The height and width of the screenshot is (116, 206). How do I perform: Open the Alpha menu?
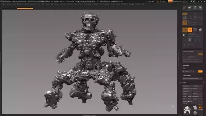(x=4, y=4)
